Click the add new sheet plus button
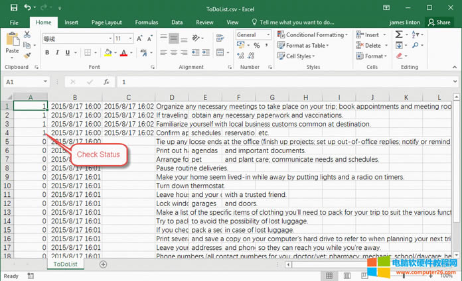This screenshot has height=281, width=462. point(103,264)
